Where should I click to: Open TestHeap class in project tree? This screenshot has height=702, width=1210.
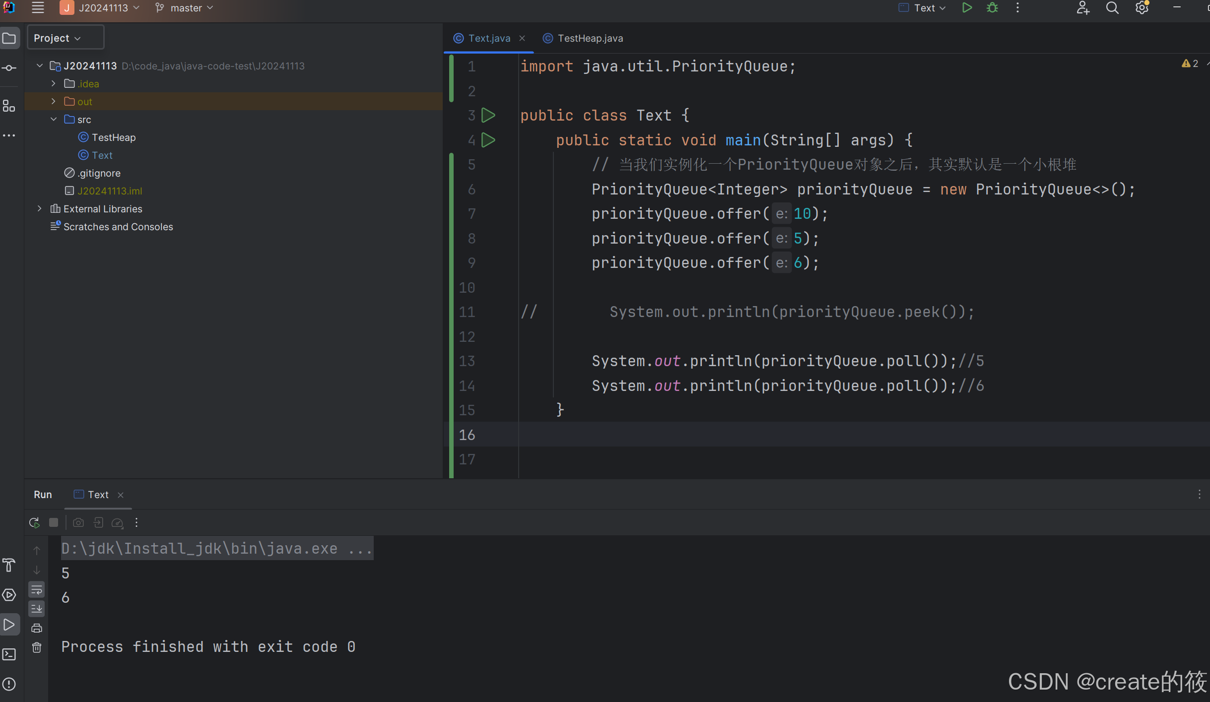pyautogui.click(x=113, y=137)
